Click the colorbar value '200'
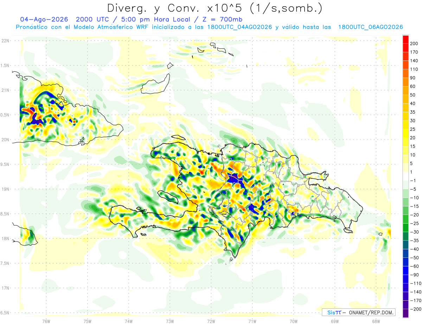The image size is (422, 326). 414,44
